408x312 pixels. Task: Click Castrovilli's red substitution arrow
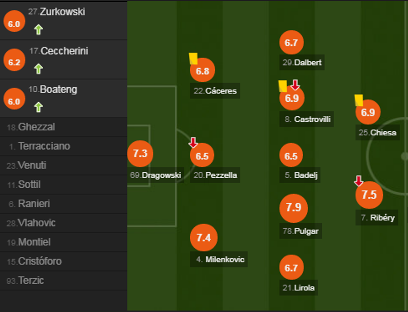[x=295, y=85]
